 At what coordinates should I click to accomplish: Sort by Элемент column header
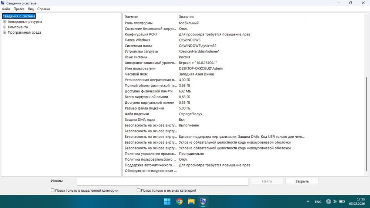151,17
